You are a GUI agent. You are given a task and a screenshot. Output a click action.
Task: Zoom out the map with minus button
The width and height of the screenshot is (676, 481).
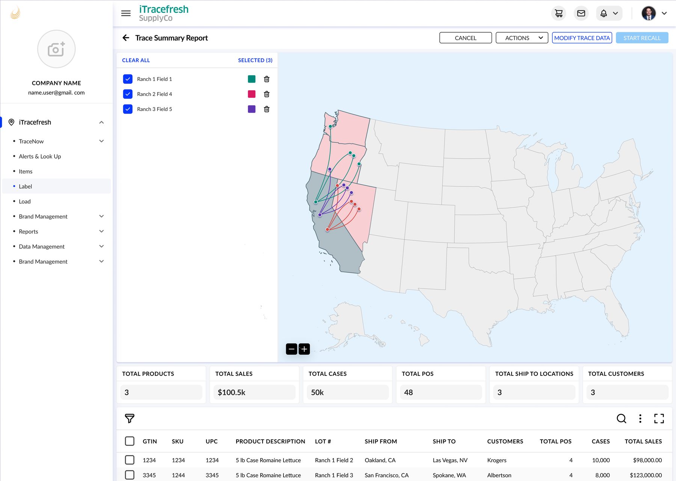pos(291,349)
